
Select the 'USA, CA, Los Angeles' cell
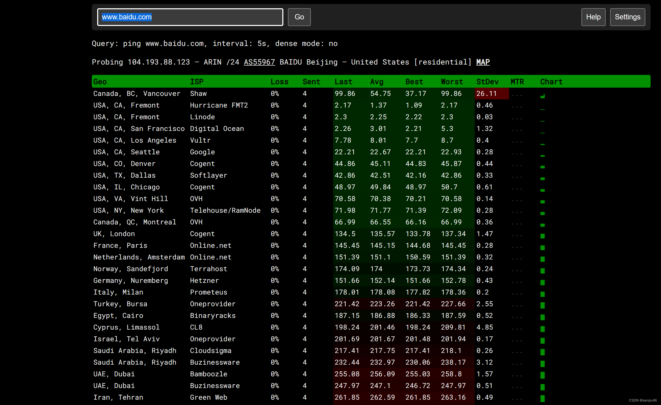135,140
